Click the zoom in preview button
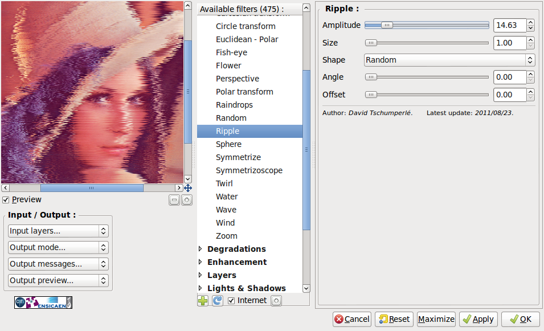This screenshot has height=331, width=544. click(x=187, y=200)
